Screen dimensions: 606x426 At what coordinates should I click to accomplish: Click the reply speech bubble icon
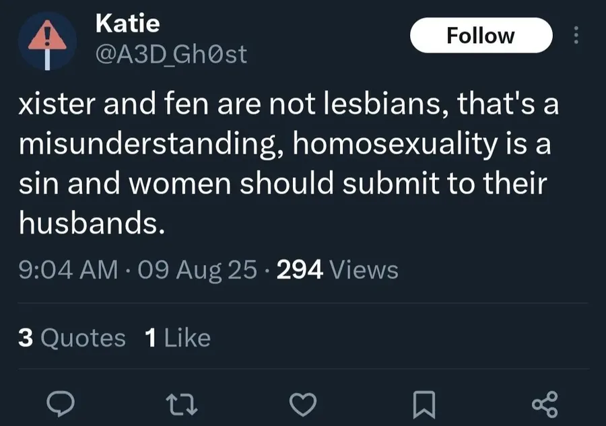click(x=61, y=404)
